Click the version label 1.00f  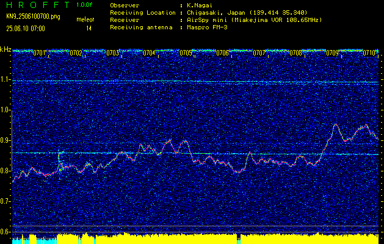(84, 5)
